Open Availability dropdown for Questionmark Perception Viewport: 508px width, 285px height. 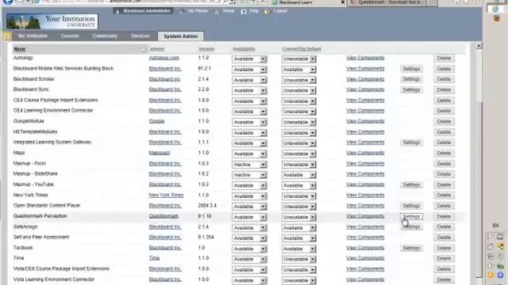pos(249,217)
